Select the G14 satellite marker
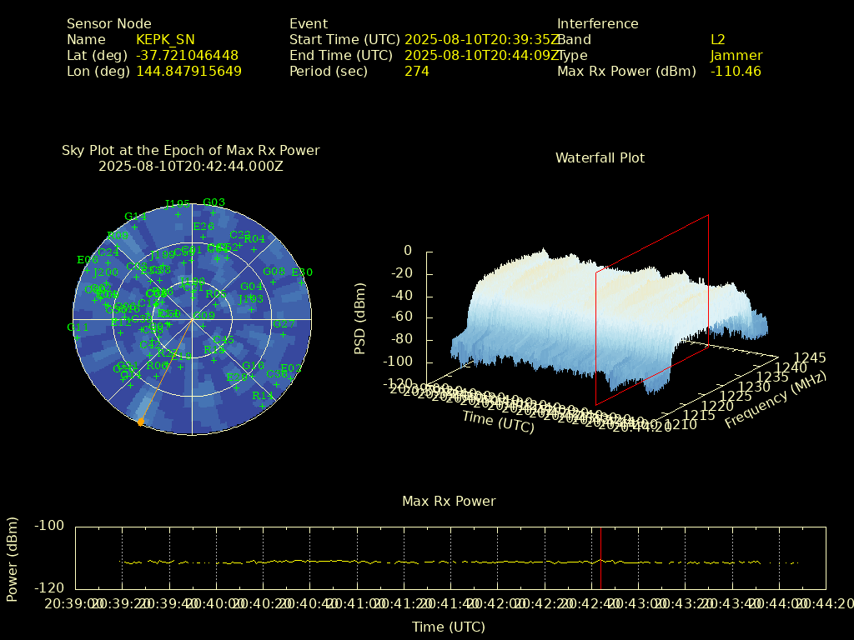 (135, 217)
